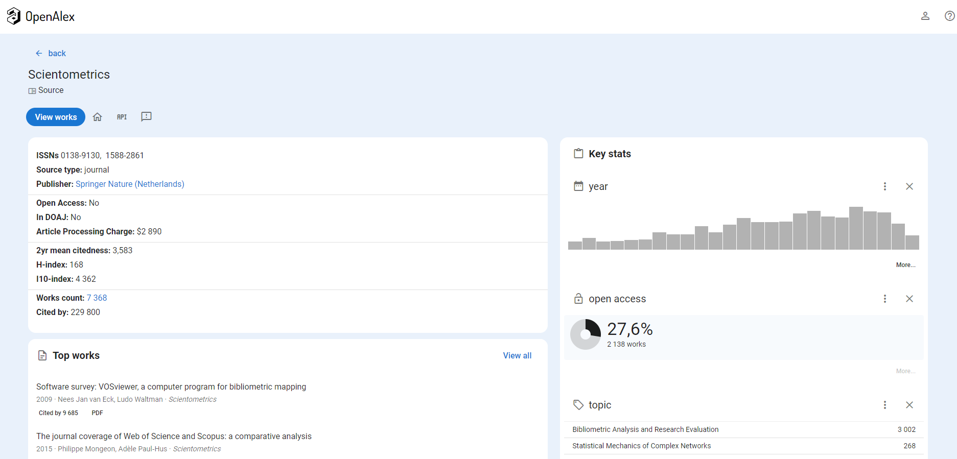Remove the year stat panel

pyautogui.click(x=909, y=186)
